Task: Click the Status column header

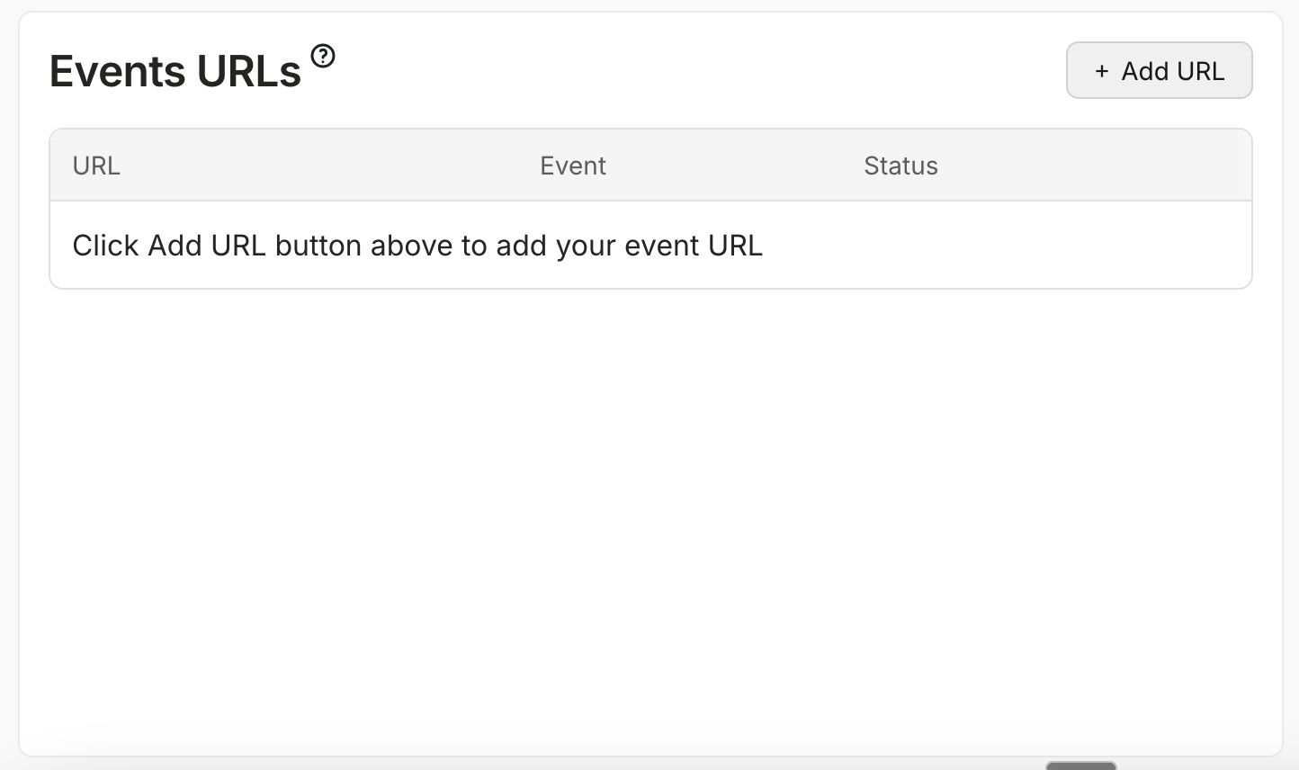Action: click(900, 166)
